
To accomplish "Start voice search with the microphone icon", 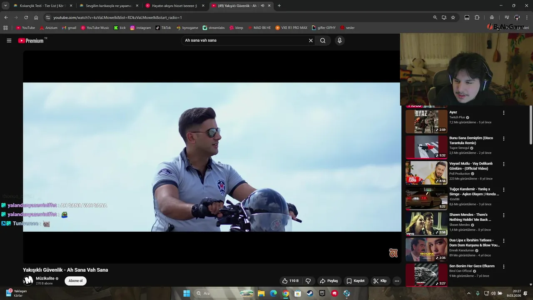I will [x=339, y=40].
